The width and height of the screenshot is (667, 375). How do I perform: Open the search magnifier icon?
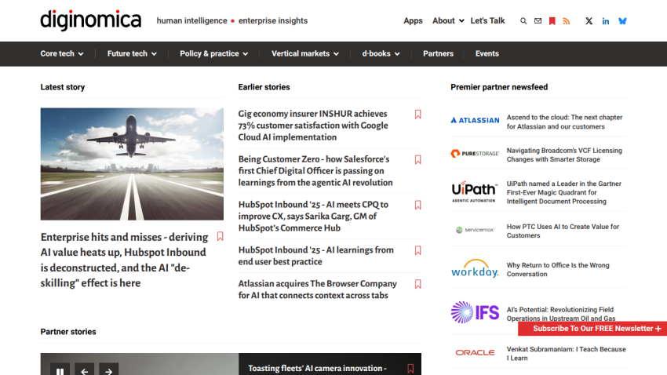[x=523, y=21]
